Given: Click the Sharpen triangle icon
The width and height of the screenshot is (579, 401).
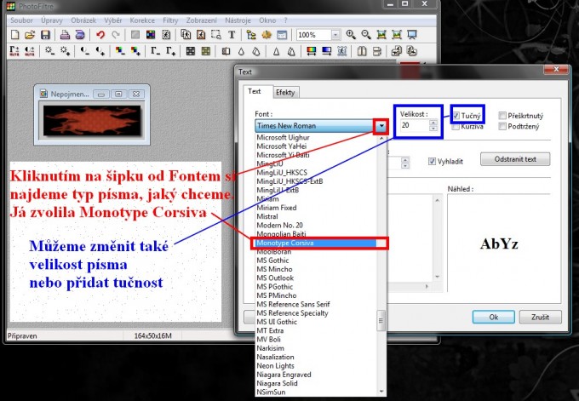Looking at the screenshot, I should pos(276,51).
